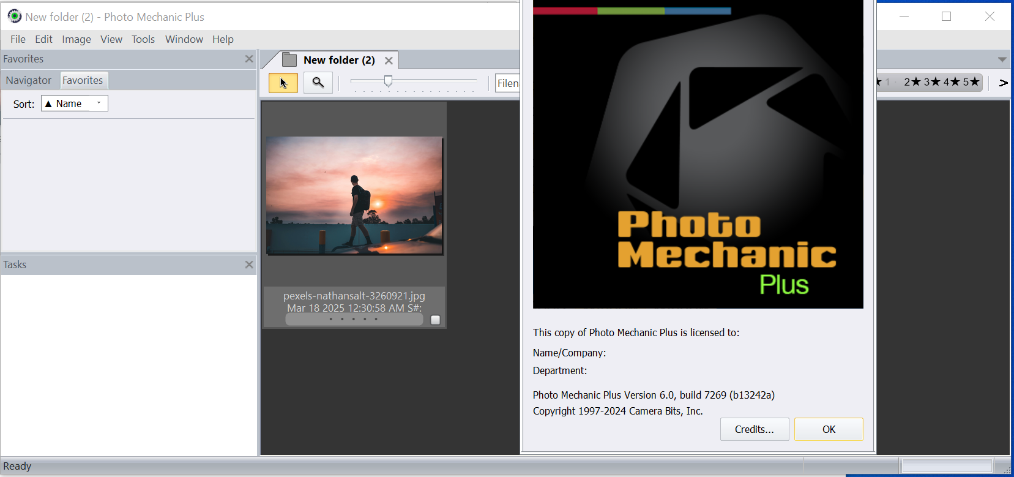
Task: Open the View menu
Action: [x=111, y=39]
